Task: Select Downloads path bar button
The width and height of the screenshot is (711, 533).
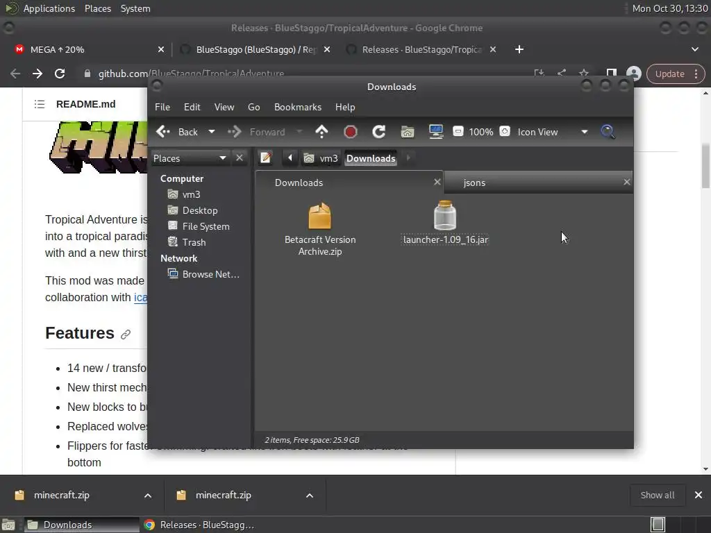Action: pos(371,158)
